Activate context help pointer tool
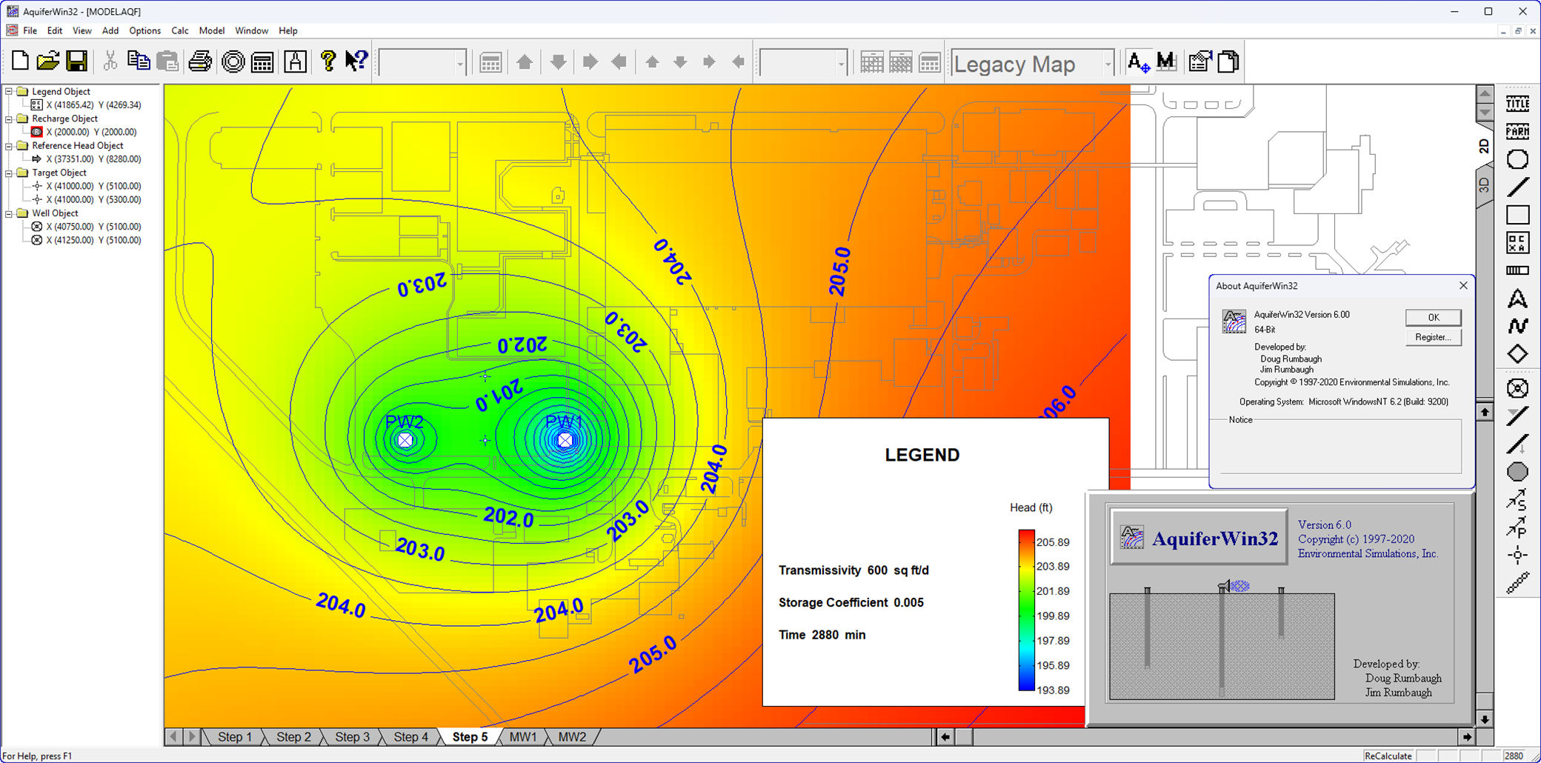1541x763 pixels. click(x=356, y=61)
